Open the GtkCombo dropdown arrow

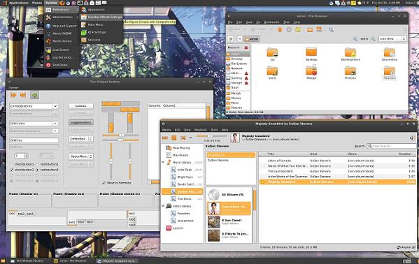pos(55,124)
